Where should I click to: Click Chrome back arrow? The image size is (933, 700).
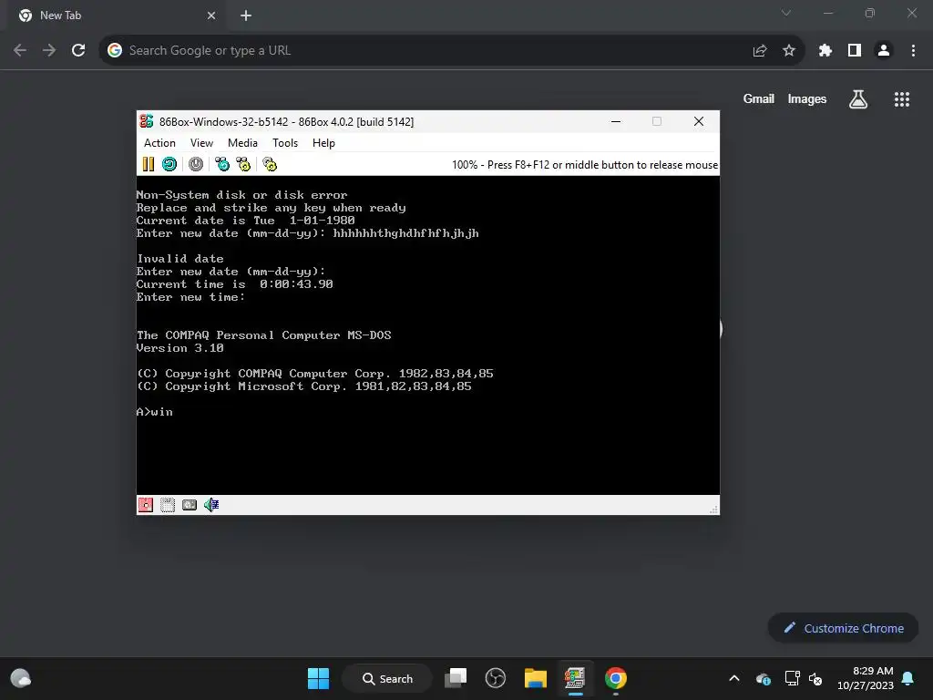click(x=20, y=51)
